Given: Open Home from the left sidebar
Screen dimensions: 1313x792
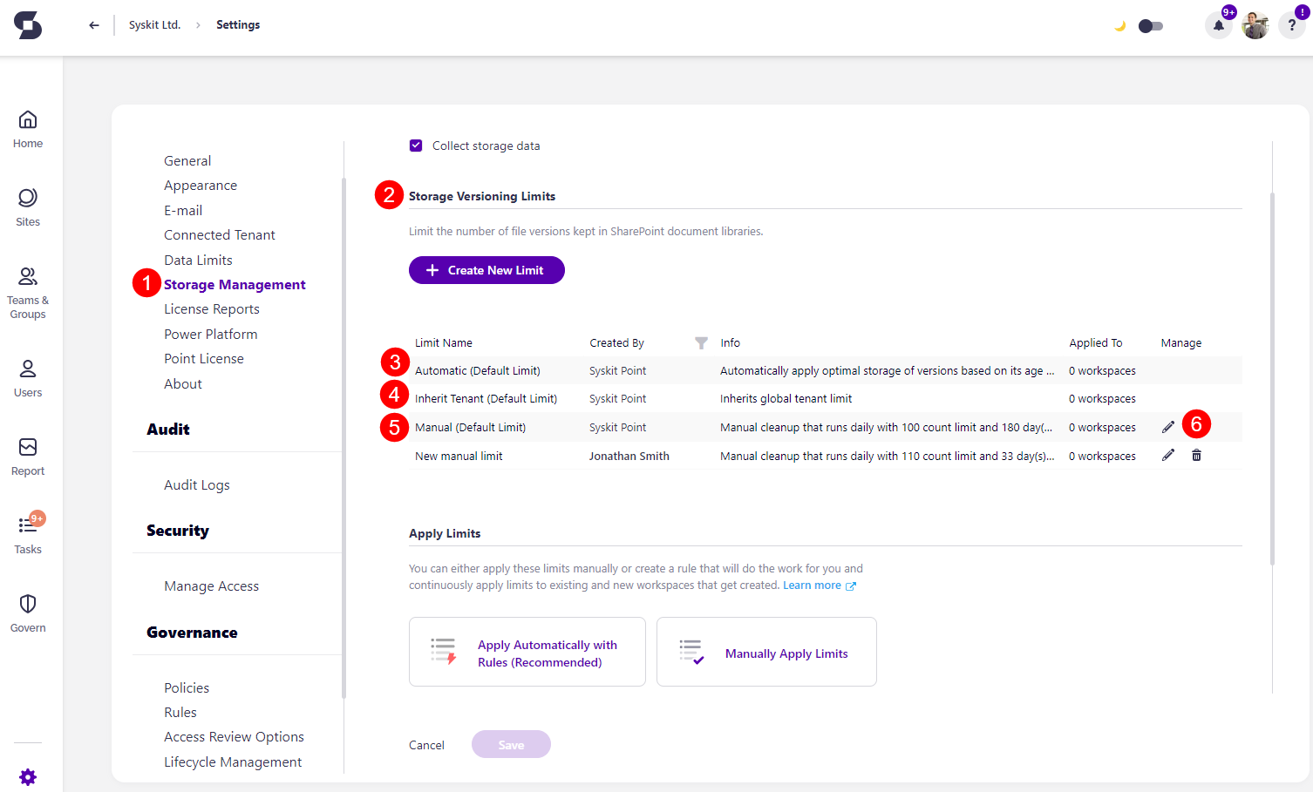Looking at the screenshot, I should pos(28,129).
